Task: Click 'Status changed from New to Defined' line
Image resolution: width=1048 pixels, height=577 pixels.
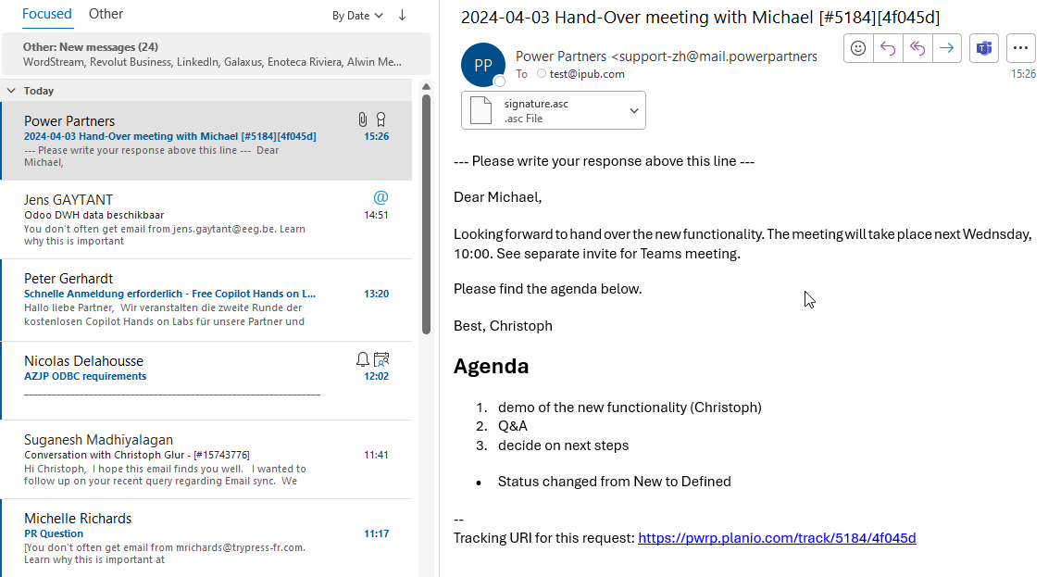Action: point(614,482)
